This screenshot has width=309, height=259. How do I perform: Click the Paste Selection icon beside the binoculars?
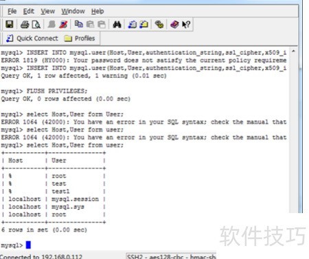[x=102, y=25]
